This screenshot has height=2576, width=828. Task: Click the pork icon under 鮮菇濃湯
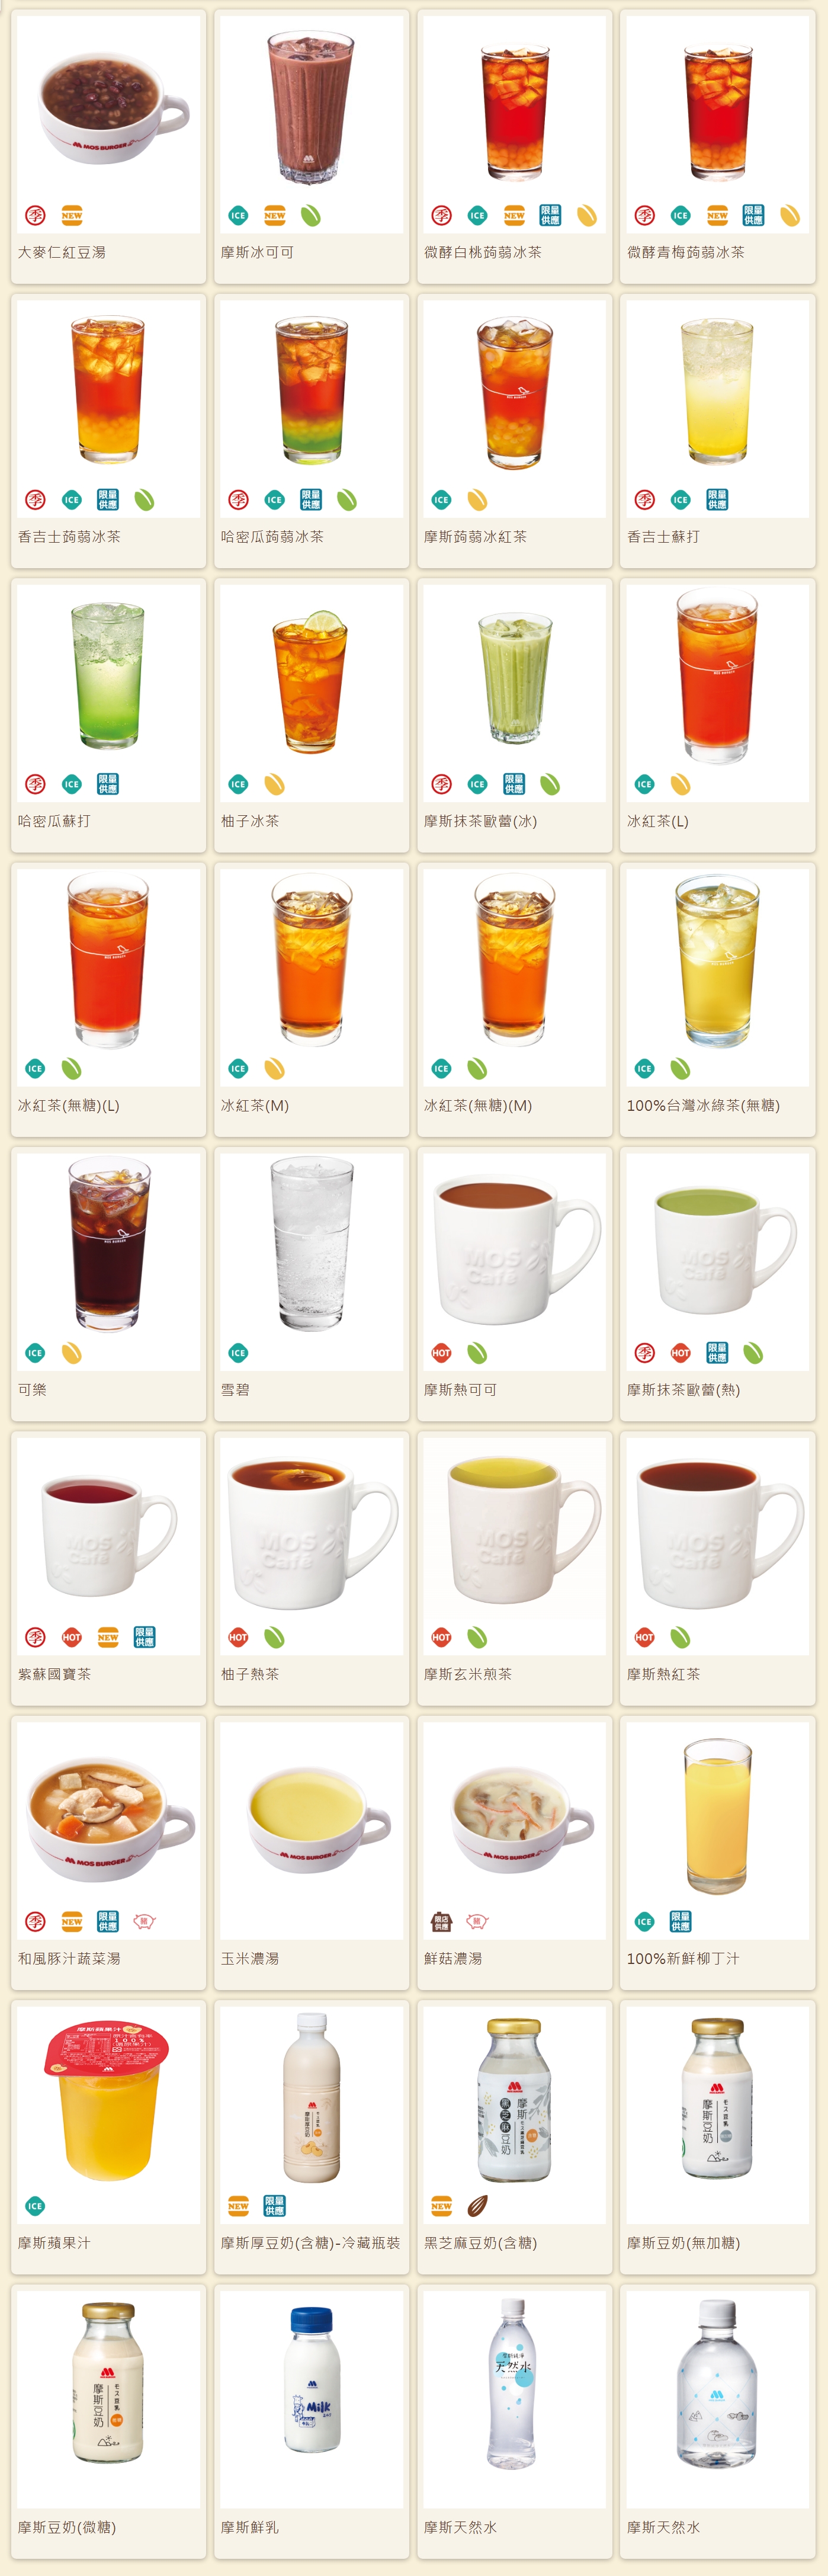[477, 1922]
